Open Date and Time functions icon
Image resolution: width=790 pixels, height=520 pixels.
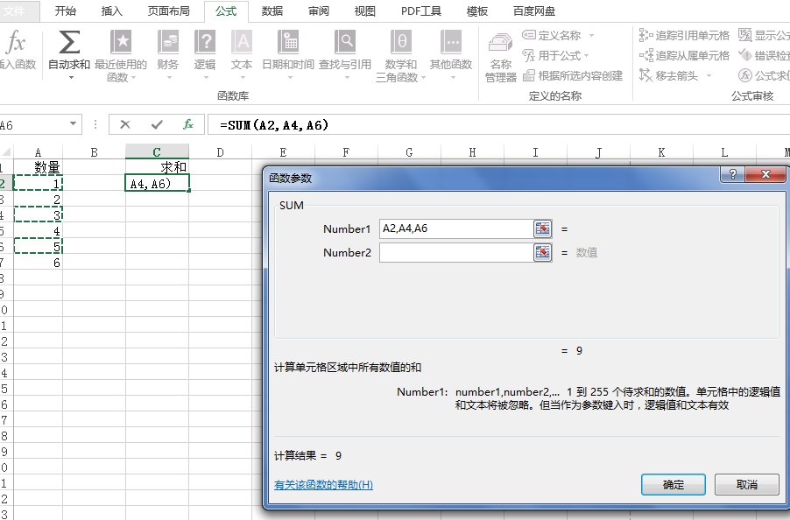(288, 41)
